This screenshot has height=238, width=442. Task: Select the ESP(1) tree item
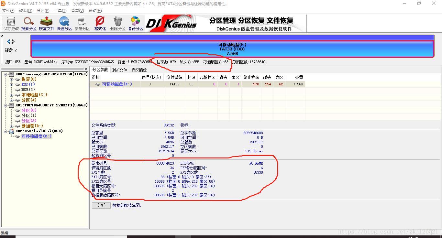point(28,84)
